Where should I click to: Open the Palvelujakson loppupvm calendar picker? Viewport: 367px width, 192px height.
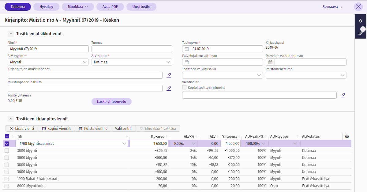(270, 62)
